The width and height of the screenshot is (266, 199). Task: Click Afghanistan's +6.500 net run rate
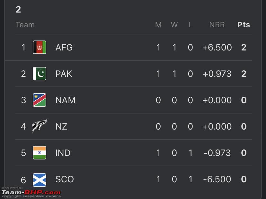pyautogui.click(x=217, y=47)
